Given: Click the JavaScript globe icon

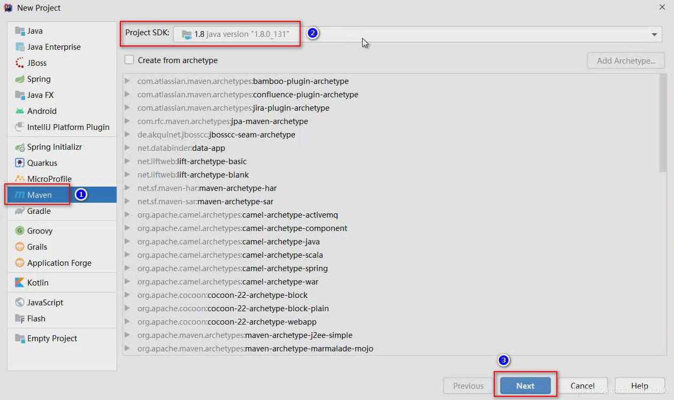Looking at the screenshot, I should tap(20, 303).
